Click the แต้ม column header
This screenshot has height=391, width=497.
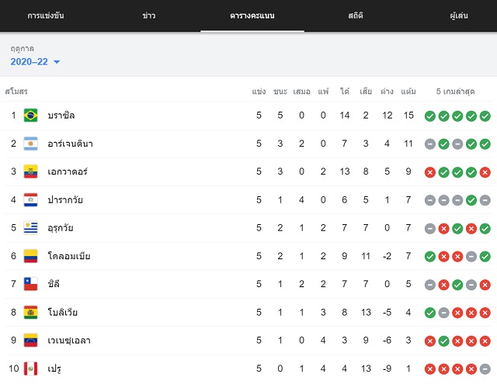[408, 92]
